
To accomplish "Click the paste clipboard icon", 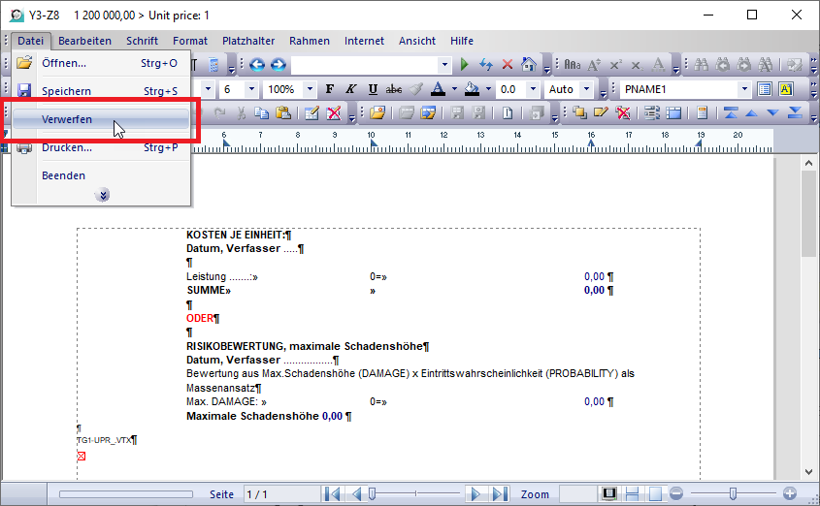I will tap(283, 113).
